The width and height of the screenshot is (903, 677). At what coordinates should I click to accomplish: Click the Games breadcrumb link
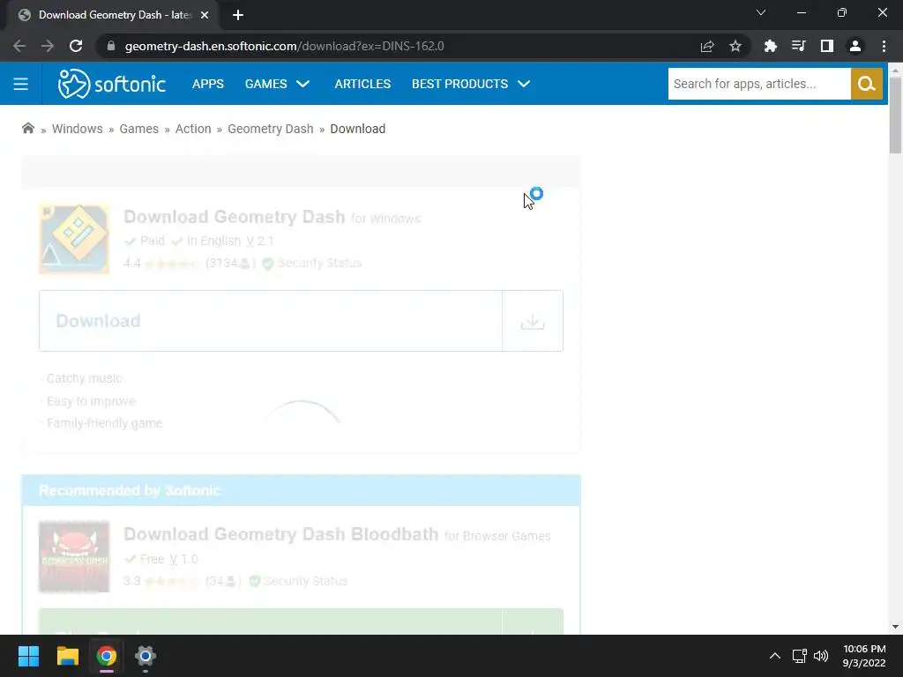point(138,129)
